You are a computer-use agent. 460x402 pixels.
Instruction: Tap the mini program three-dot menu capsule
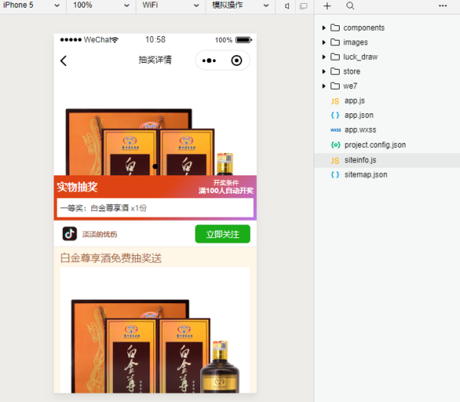(209, 60)
